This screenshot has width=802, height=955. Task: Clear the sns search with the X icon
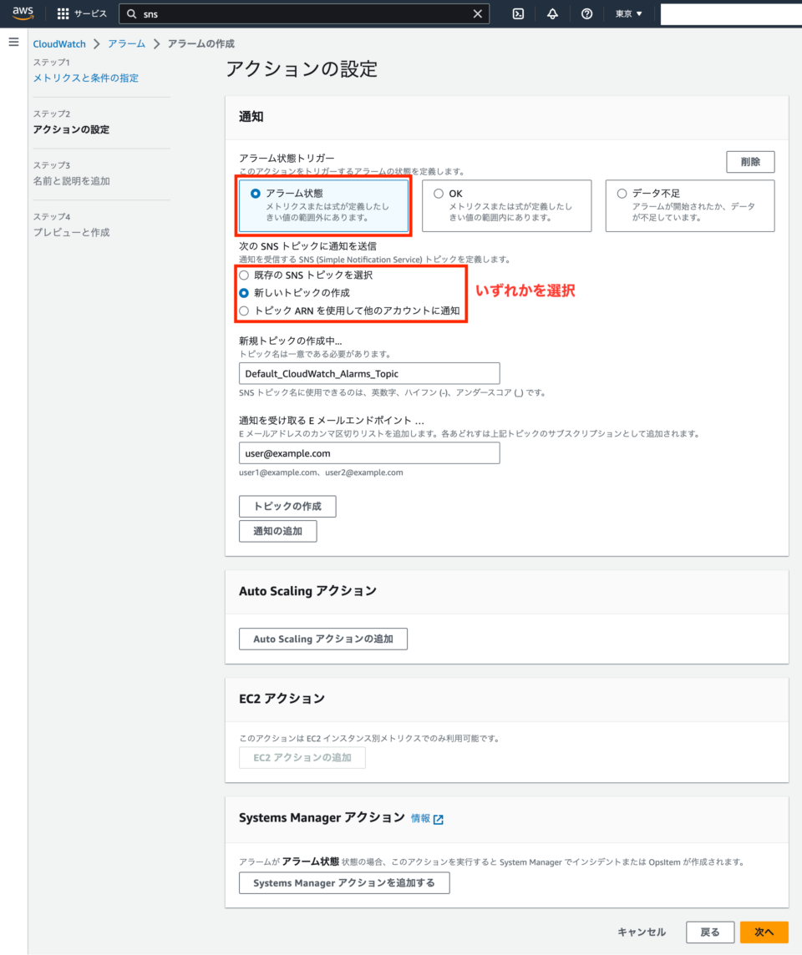(x=477, y=13)
